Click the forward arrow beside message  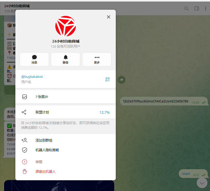[x=121, y=80]
